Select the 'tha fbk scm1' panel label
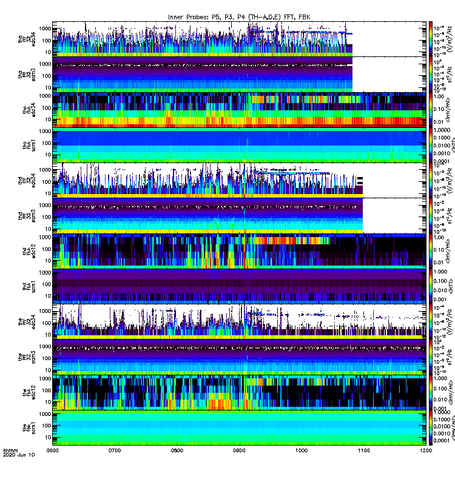This screenshot has height=485, width=455. [x=29, y=145]
